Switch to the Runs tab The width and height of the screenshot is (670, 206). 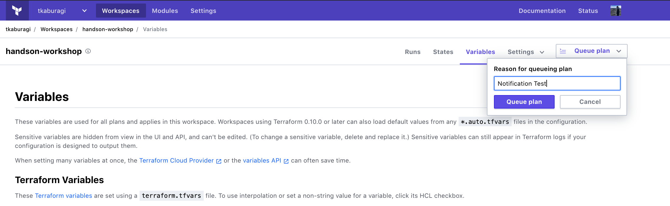click(x=412, y=52)
